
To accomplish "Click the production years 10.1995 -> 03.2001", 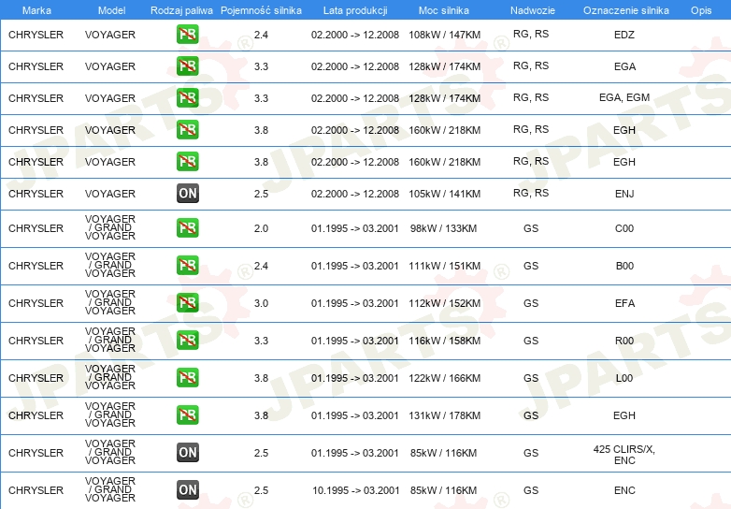I will [x=356, y=490].
